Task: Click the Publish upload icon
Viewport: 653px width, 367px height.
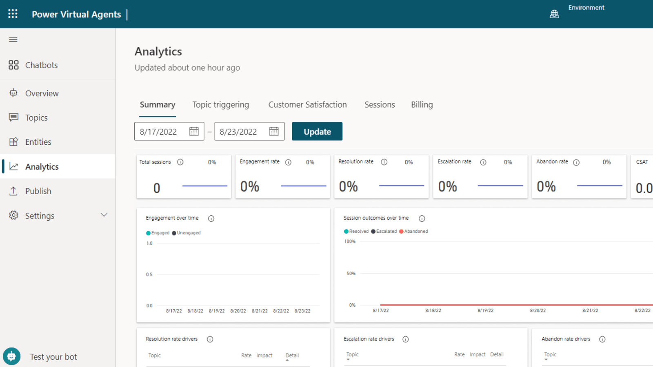Action: click(13, 191)
